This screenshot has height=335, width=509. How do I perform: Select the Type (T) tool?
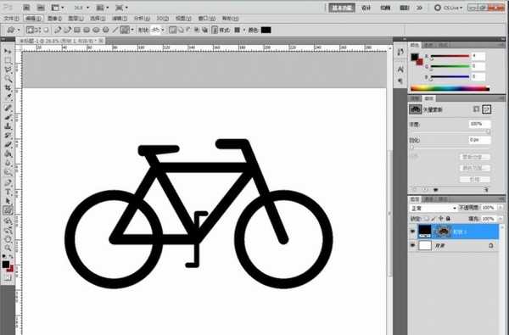tap(8, 193)
